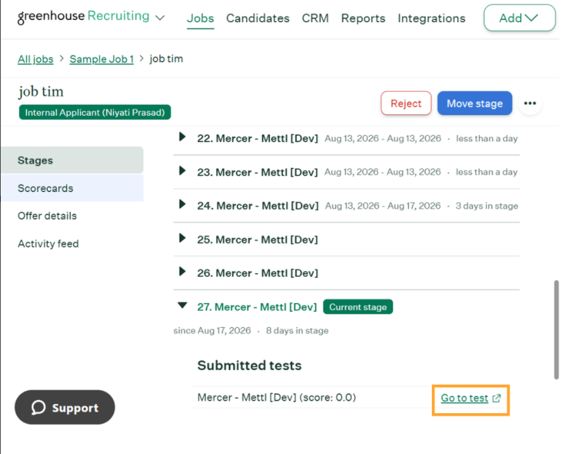Open the more options ellipsis menu
This screenshot has width=574, height=454.
click(x=530, y=103)
